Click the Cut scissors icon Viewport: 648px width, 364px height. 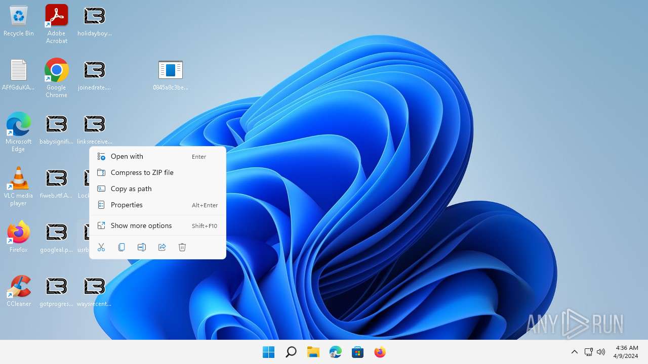(101, 247)
